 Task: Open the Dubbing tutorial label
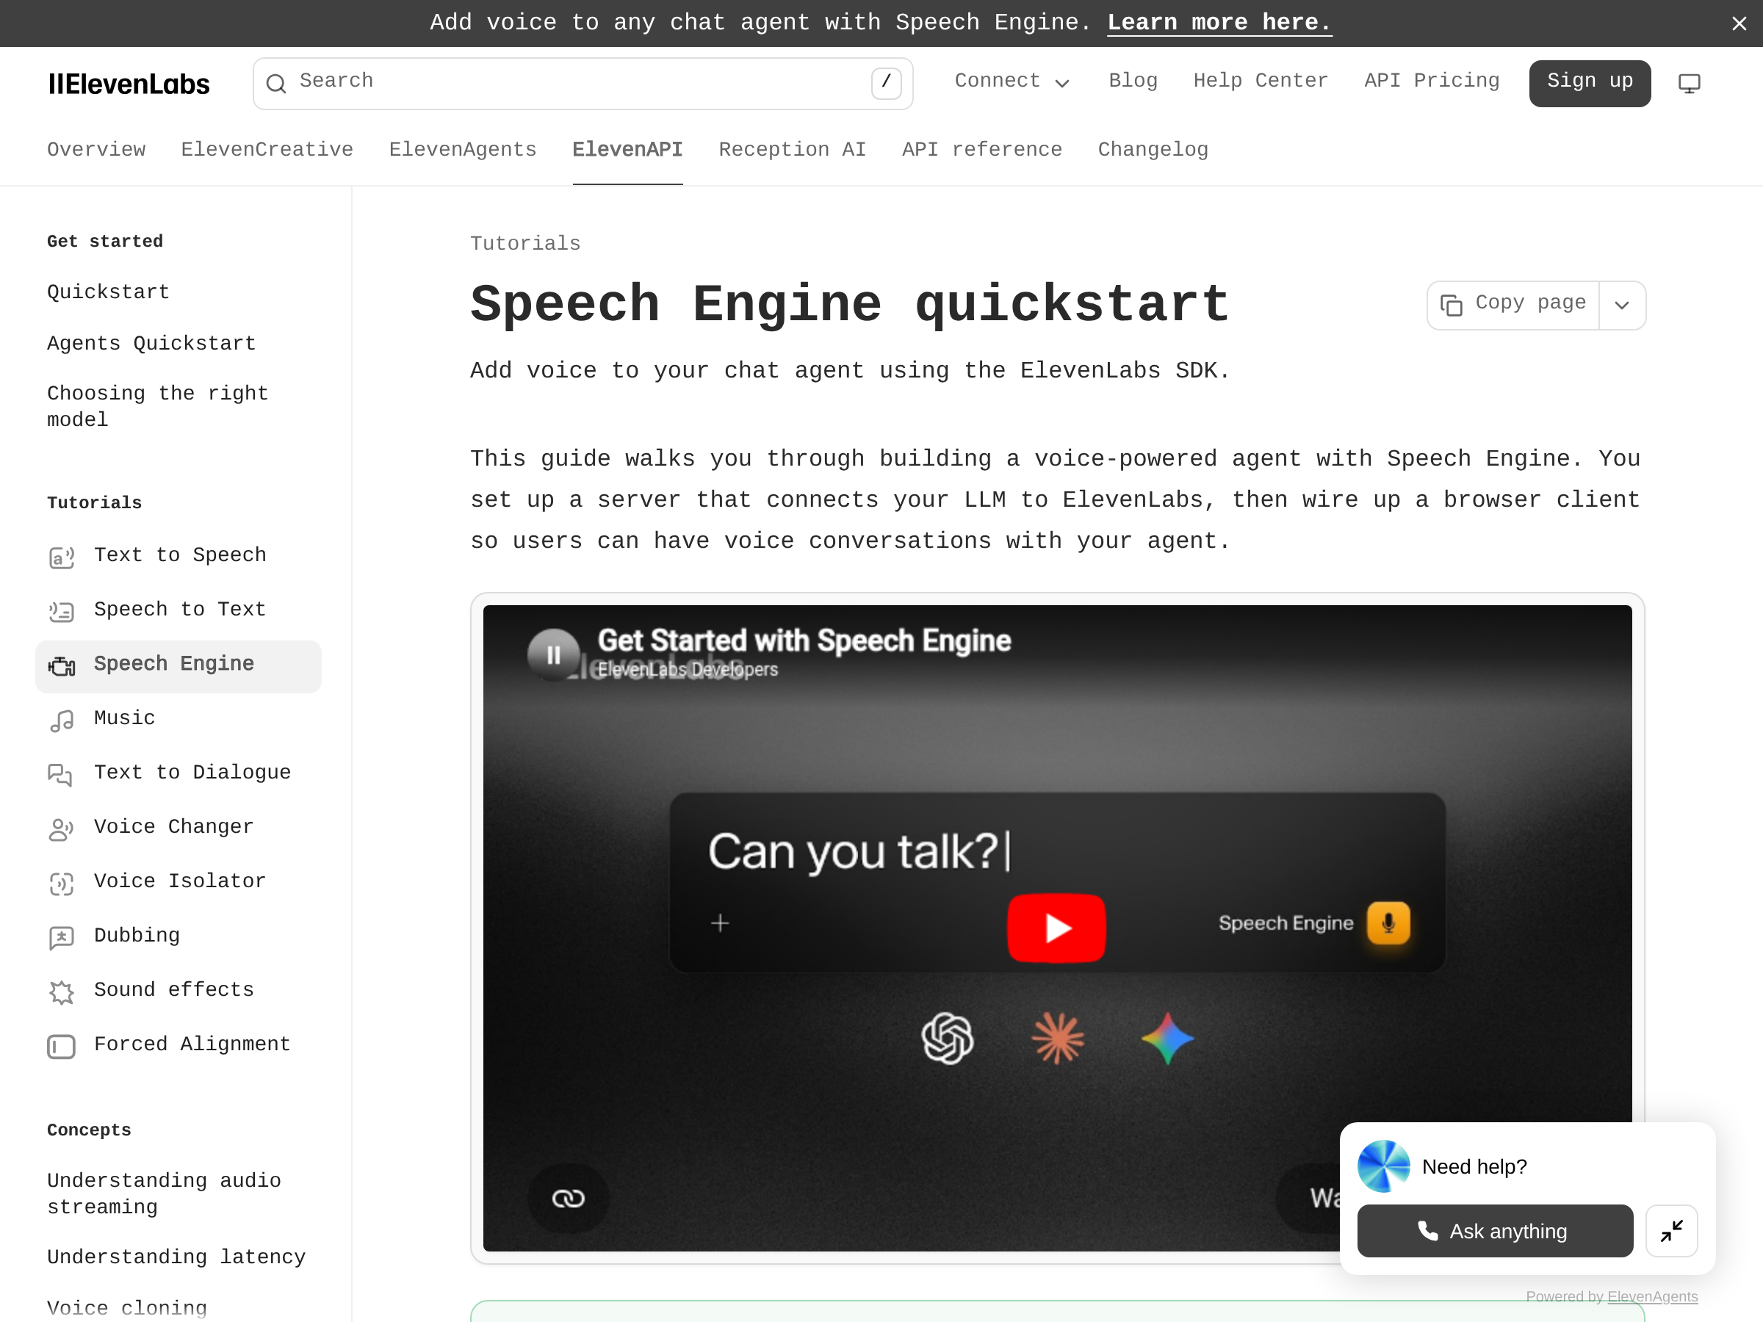(137, 936)
